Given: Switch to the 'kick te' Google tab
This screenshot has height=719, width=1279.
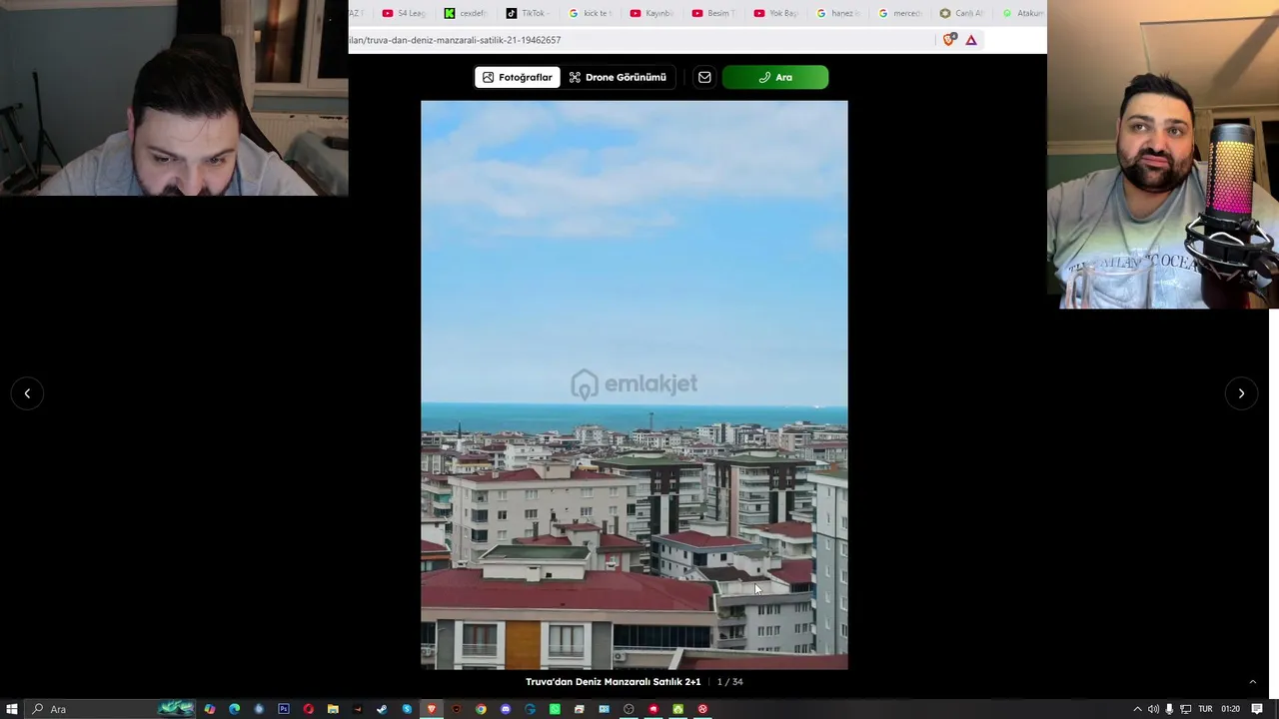Looking at the screenshot, I should point(590,13).
